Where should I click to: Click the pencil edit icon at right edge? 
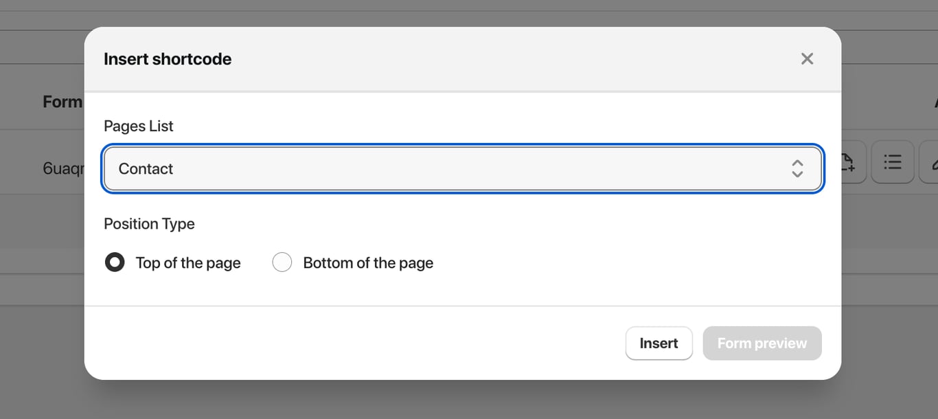click(933, 162)
